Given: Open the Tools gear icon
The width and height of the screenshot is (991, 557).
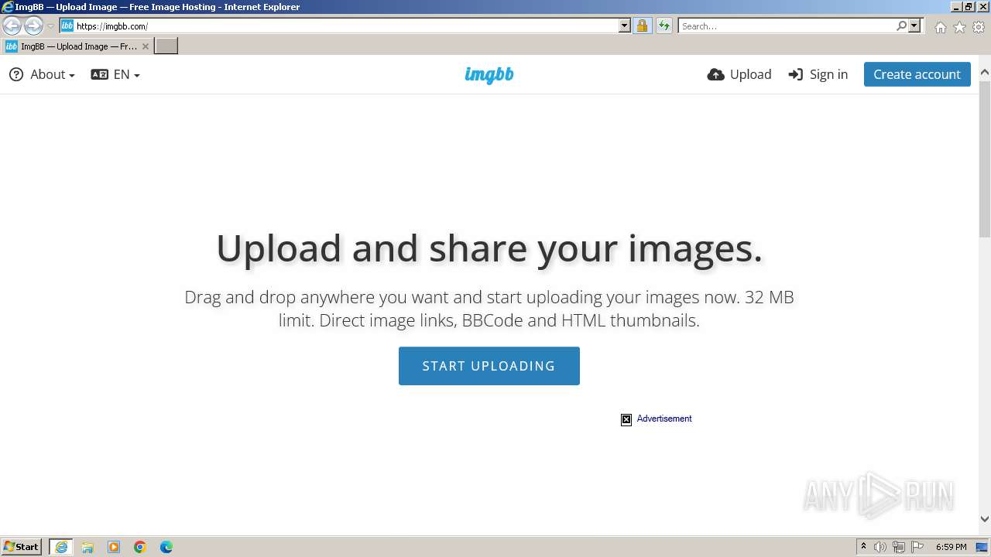Looking at the screenshot, I should click(979, 27).
